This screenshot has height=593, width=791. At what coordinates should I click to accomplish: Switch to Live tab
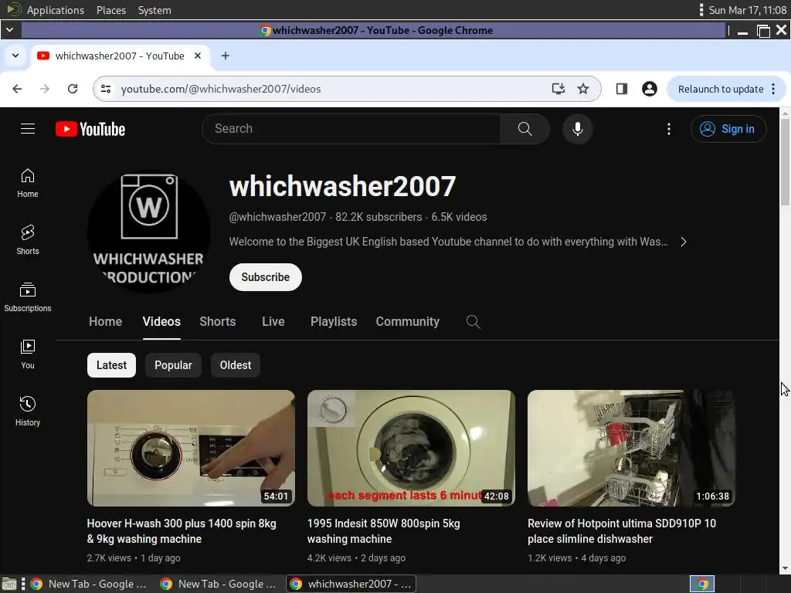coord(273,322)
